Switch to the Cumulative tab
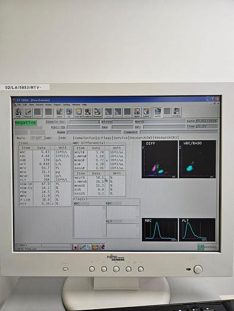234x311 pixels. tap(85, 138)
